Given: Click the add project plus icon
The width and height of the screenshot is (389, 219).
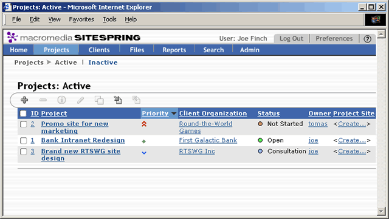Looking at the screenshot, I should [x=24, y=100].
